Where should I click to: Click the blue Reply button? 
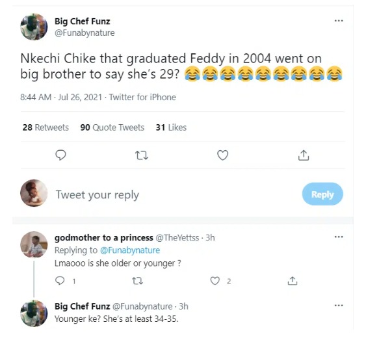322,194
